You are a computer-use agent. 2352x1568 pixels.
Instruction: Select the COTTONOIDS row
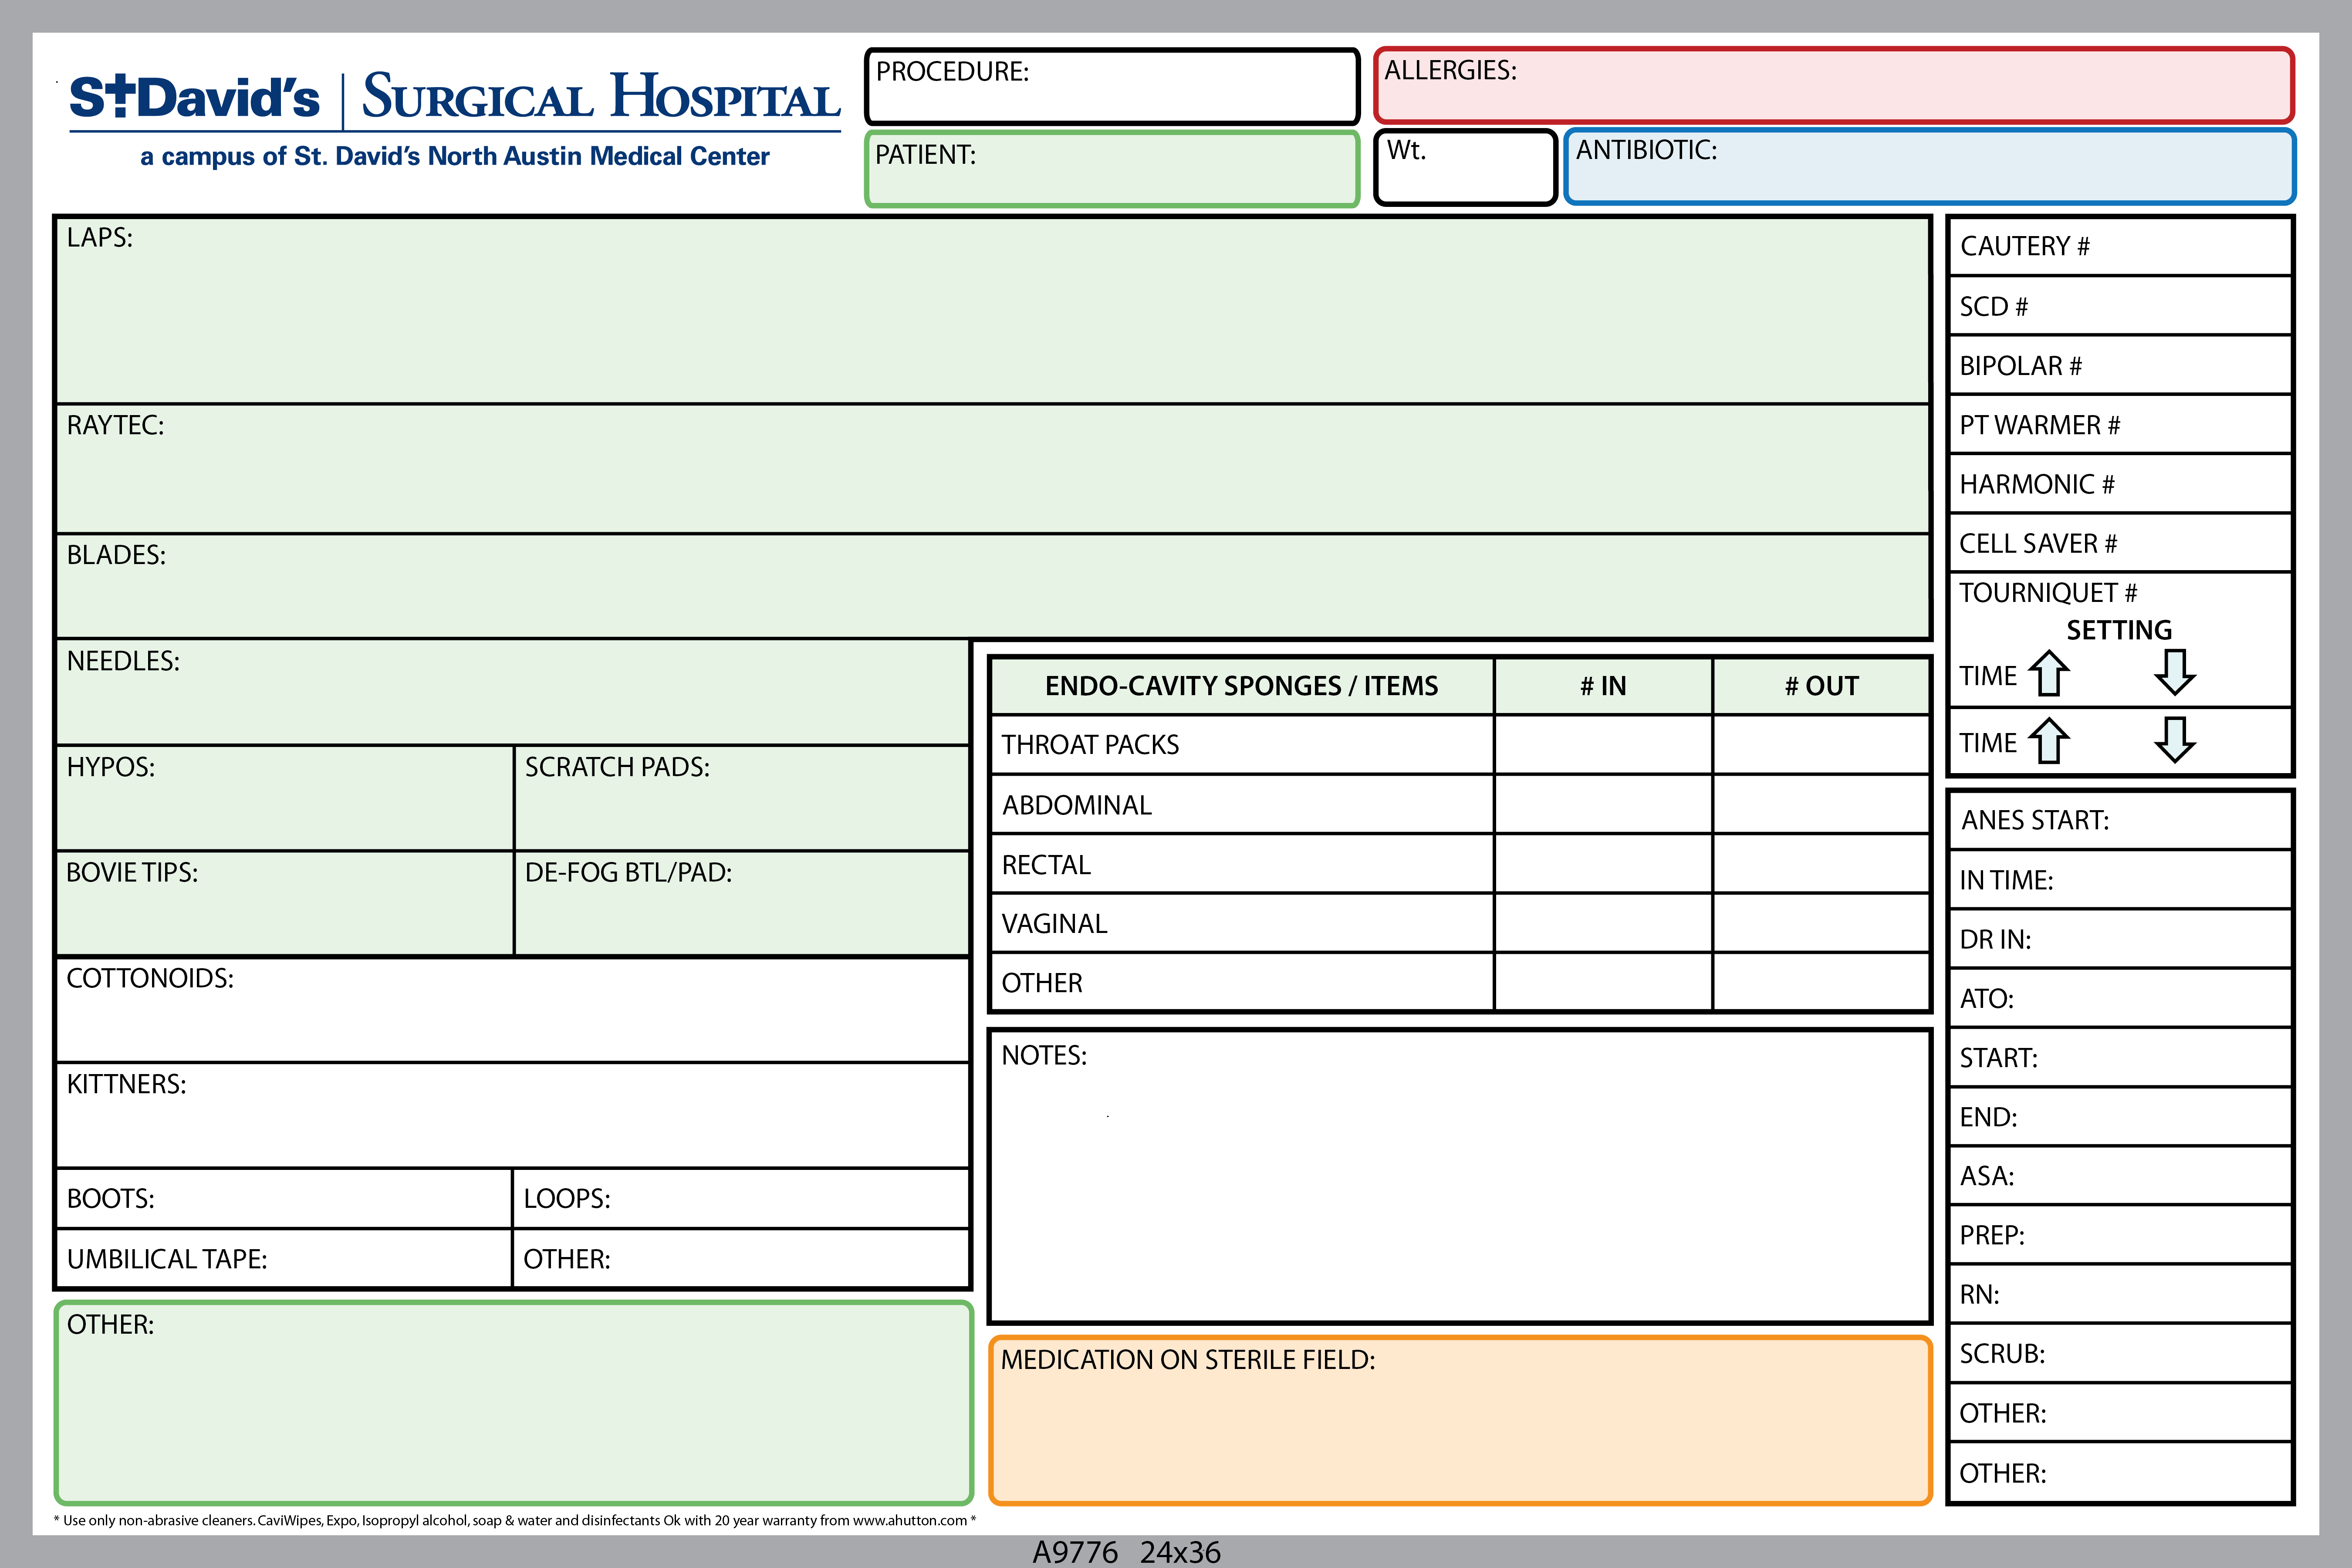point(512,1010)
